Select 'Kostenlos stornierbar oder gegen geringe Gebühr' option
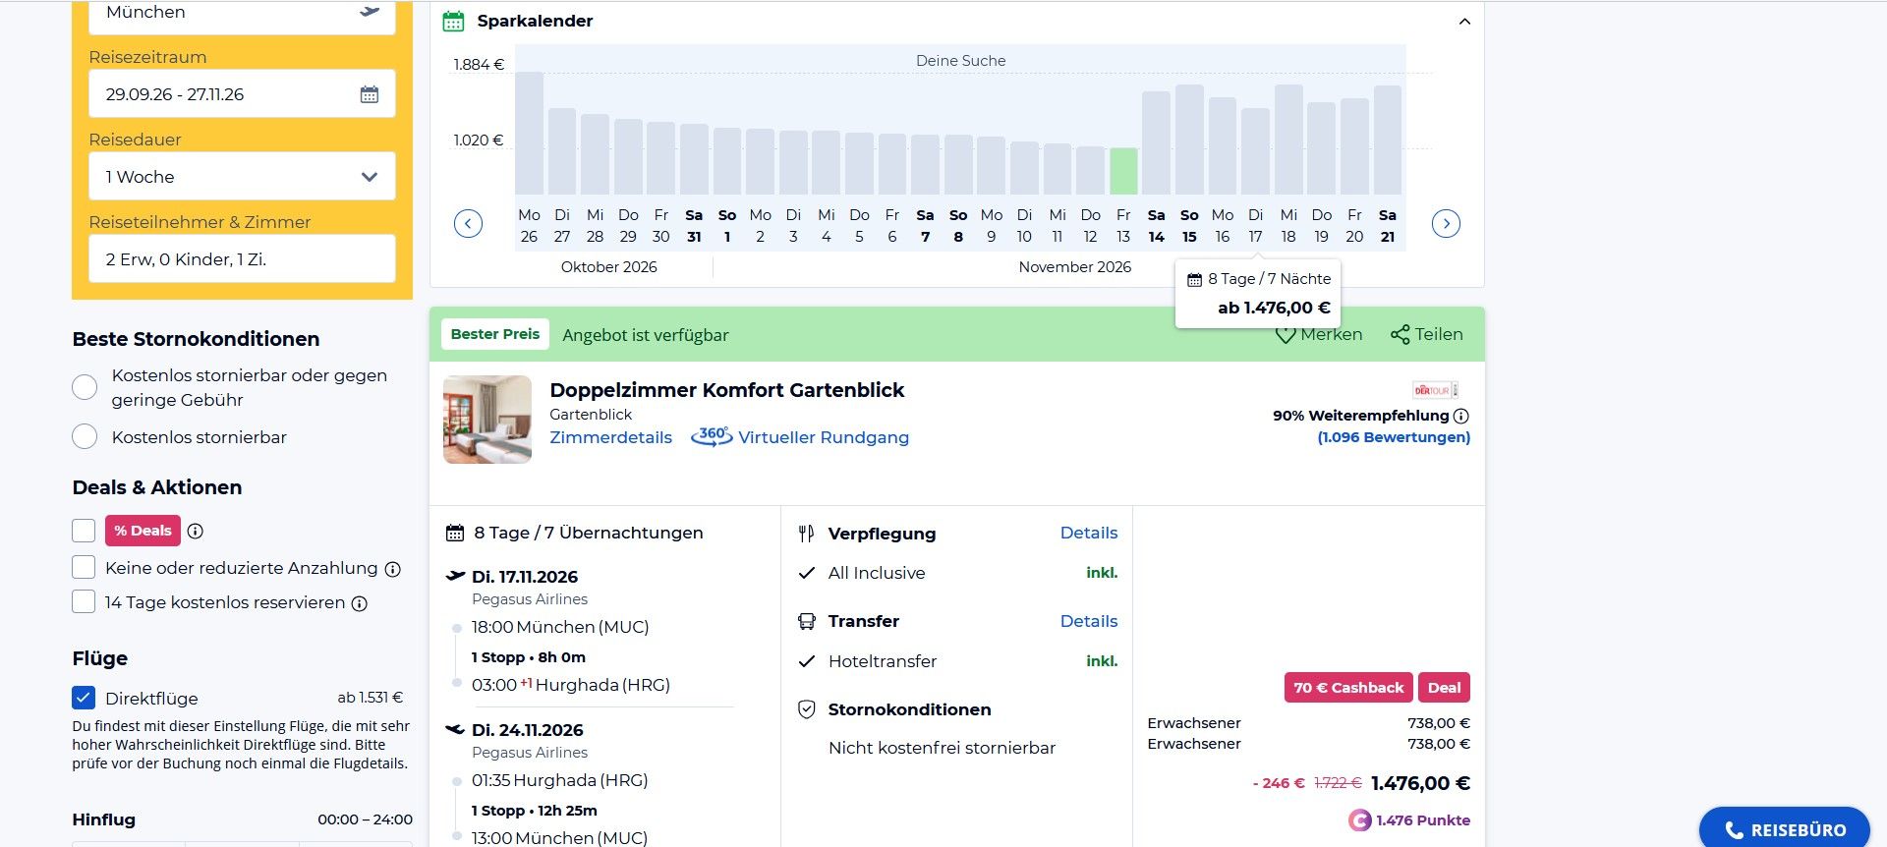This screenshot has width=1887, height=847. click(x=85, y=387)
